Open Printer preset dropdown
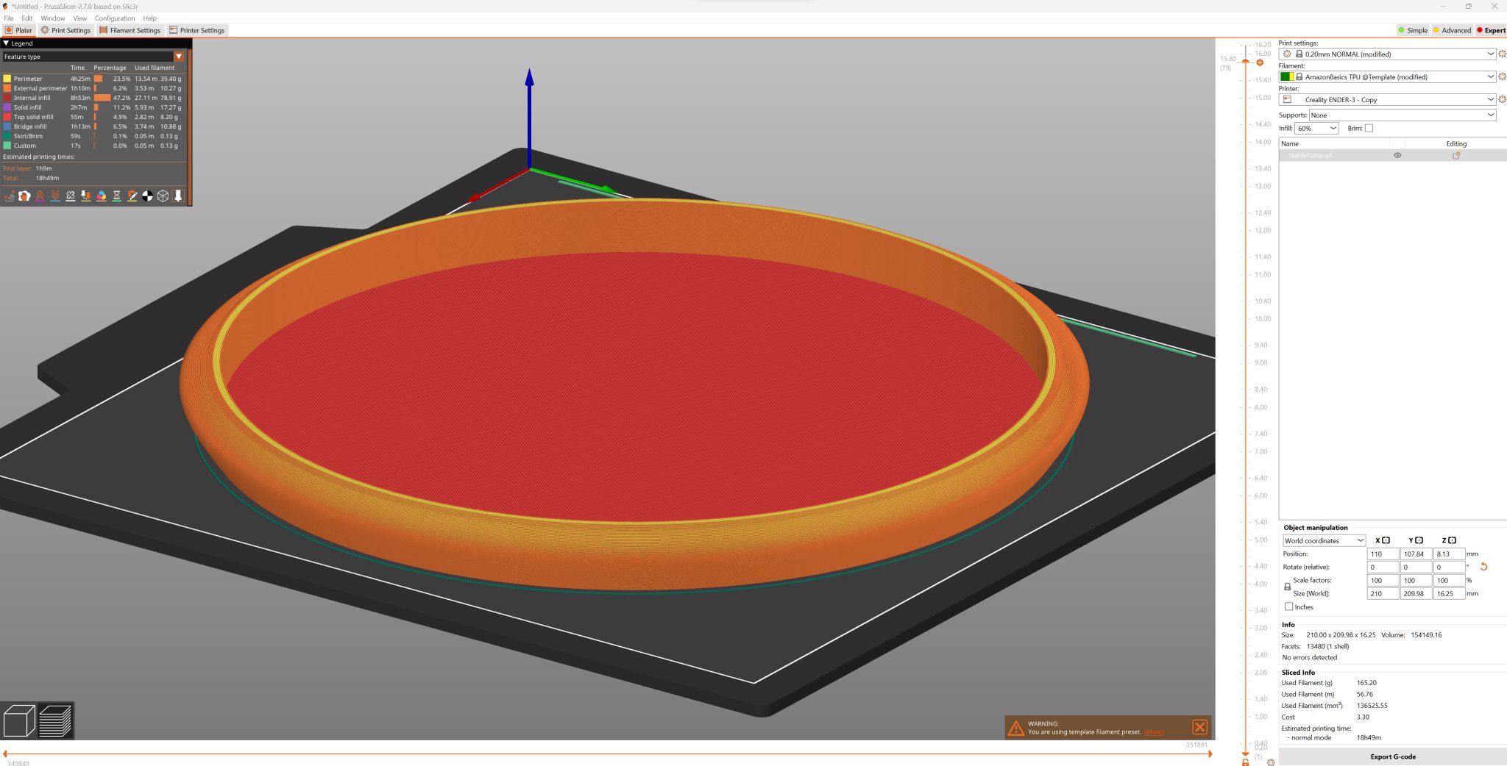 (1387, 99)
